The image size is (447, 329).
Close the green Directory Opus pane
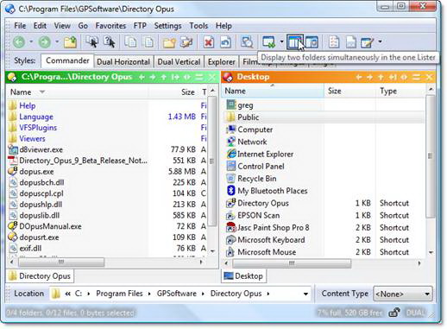[212, 77]
